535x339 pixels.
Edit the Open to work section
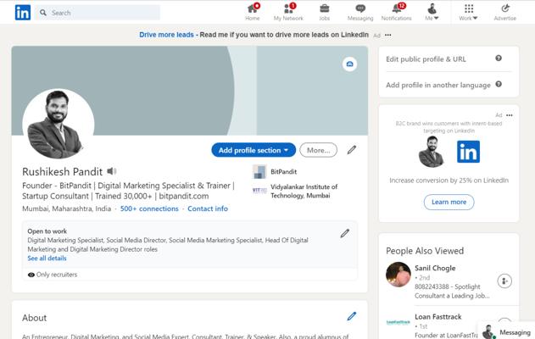344,233
